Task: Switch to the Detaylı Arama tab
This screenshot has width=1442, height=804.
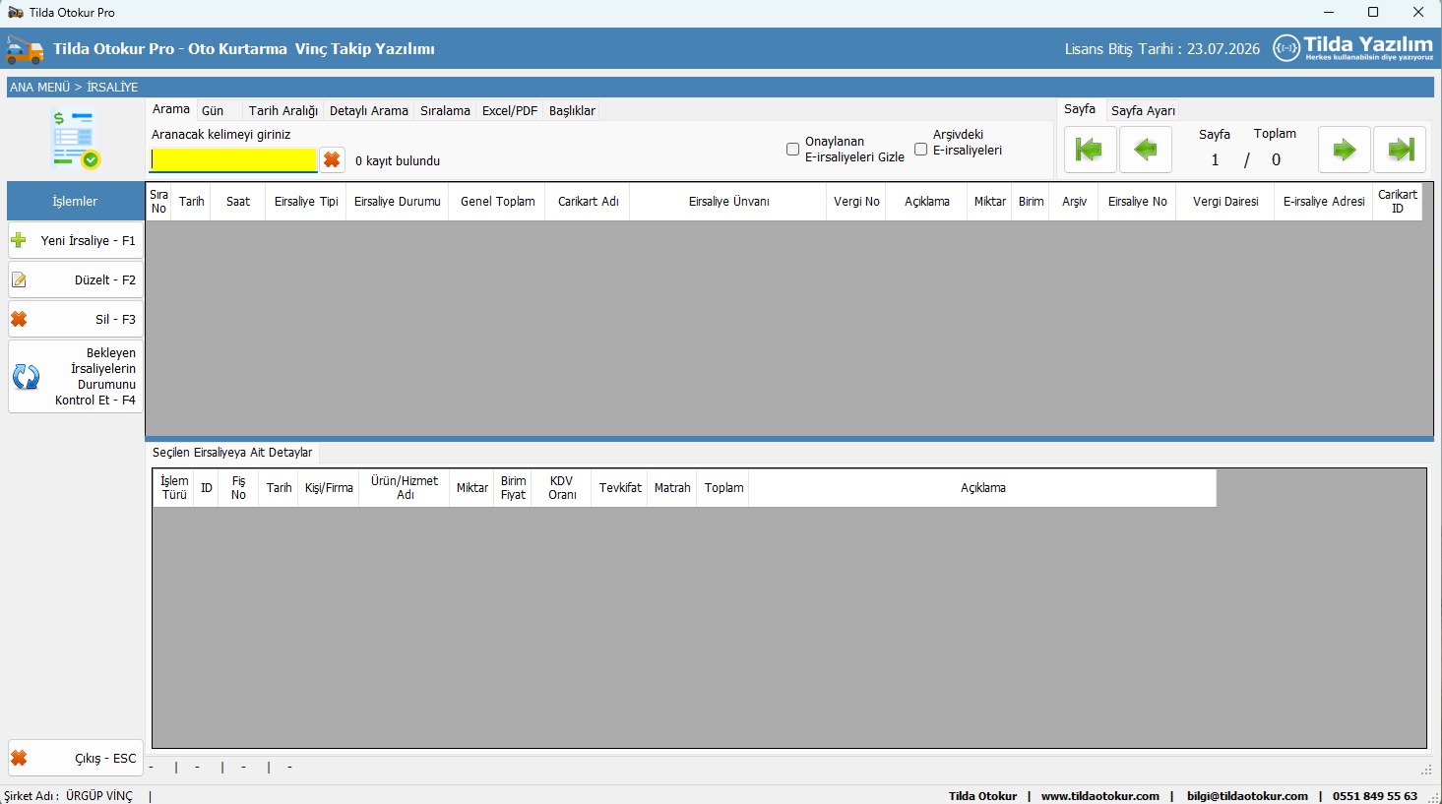Action: tap(368, 111)
